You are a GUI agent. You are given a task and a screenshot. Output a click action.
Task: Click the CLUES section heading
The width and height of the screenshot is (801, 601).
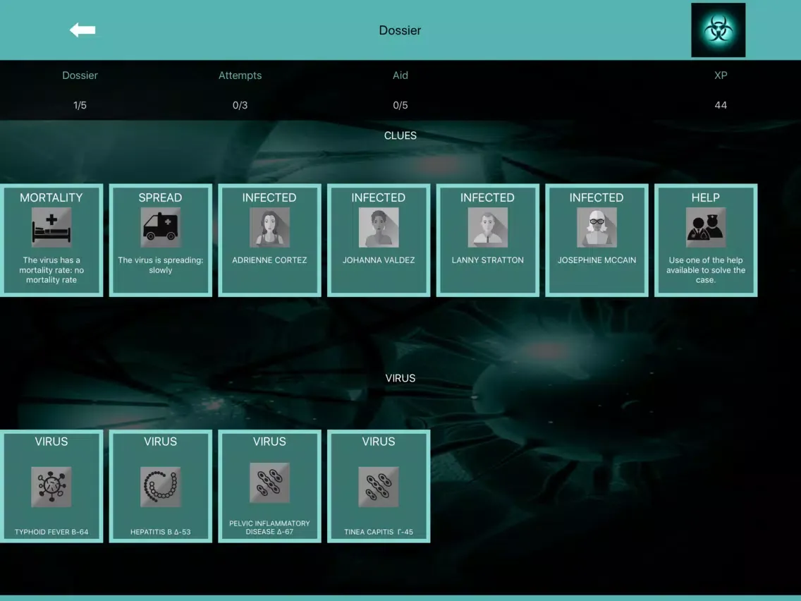point(400,135)
